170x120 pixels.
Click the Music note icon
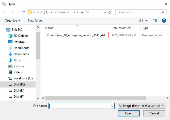10,60
